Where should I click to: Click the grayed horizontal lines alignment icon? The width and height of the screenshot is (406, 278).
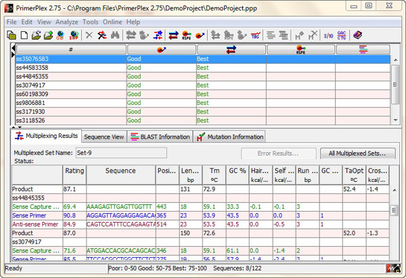click(271, 35)
